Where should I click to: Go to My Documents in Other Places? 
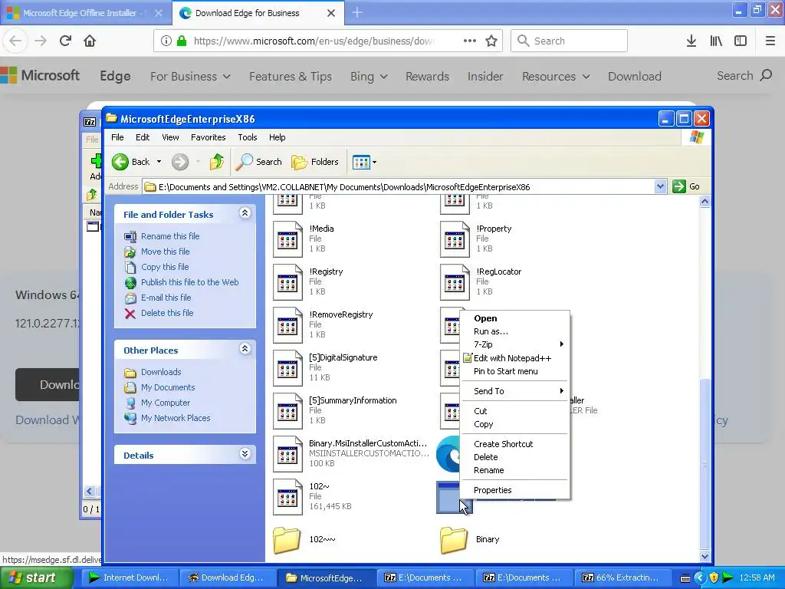pos(168,387)
